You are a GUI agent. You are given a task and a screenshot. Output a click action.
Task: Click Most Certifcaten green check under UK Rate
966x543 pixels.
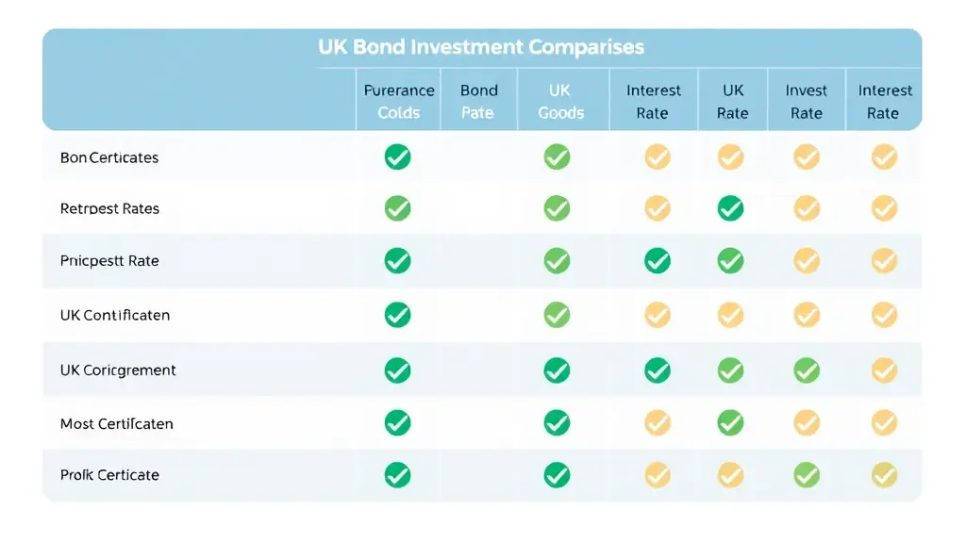point(730,423)
